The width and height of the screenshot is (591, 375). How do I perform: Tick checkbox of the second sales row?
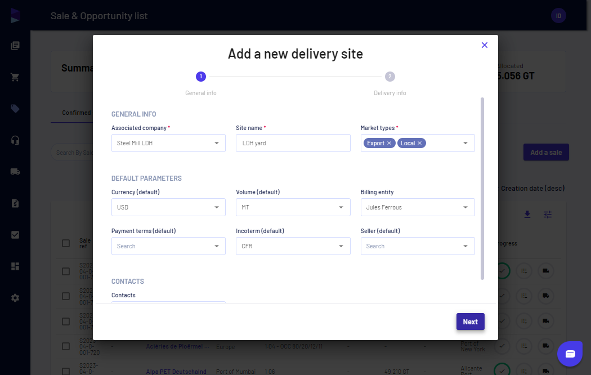point(66,296)
